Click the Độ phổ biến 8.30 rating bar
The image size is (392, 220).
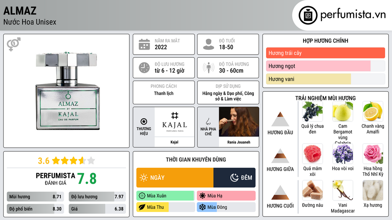click(x=35, y=209)
